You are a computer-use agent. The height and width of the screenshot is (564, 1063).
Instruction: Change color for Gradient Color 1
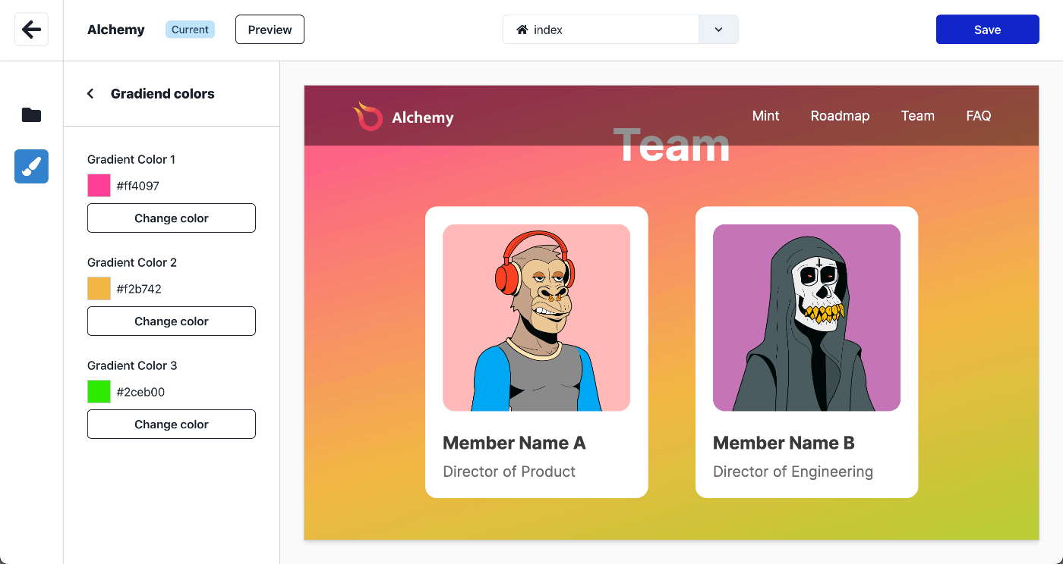pos(172,218)
